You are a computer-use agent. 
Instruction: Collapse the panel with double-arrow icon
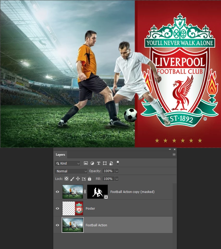pos(170,149)
